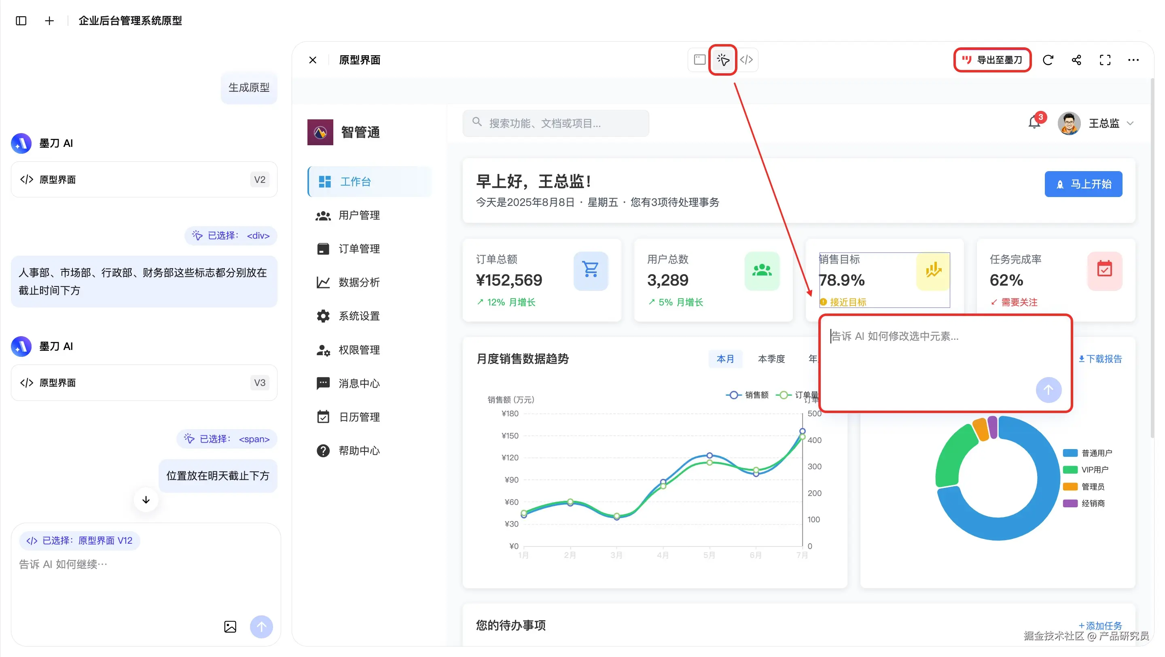The width and height of the screenshot is (1165, 657).
Task: Open 原型界面 V3 version card
Action: [144, 383]
